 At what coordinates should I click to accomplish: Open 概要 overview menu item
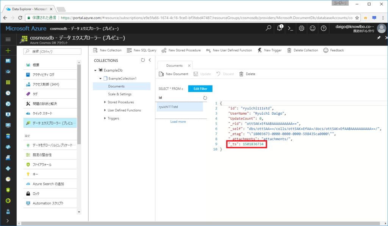(50, 65)
